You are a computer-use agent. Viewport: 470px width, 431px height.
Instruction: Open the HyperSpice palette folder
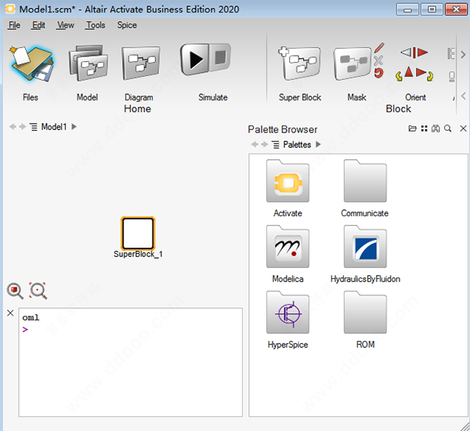coord(287,312)
